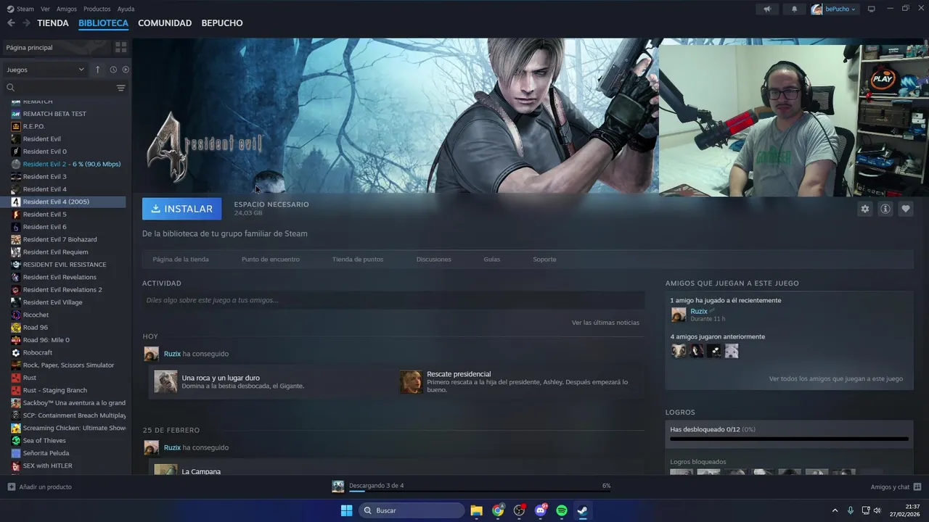Image resolution: width=929 pixels, height=522 pixels.
Task: Open the notifications bell
Action: pyautogui.click(x=794, y=9)
